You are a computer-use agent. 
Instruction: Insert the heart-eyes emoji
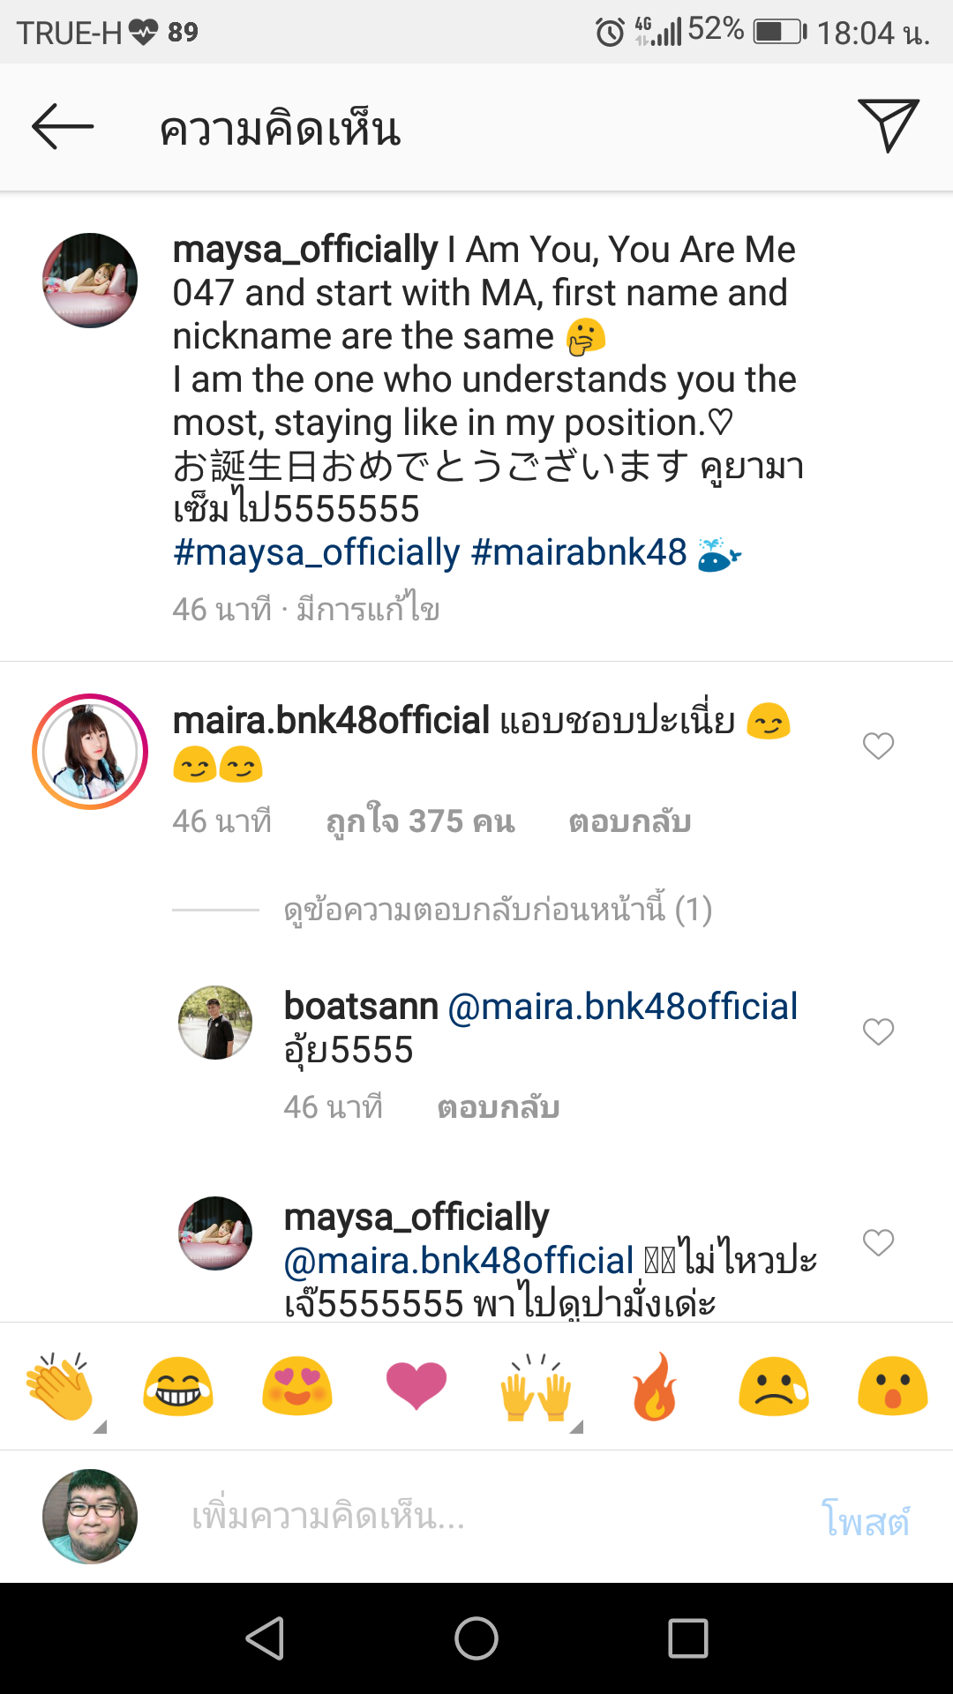(297, 1387)
